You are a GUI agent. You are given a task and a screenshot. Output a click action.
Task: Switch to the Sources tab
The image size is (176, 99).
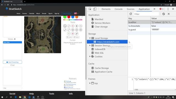pos(130,9)
